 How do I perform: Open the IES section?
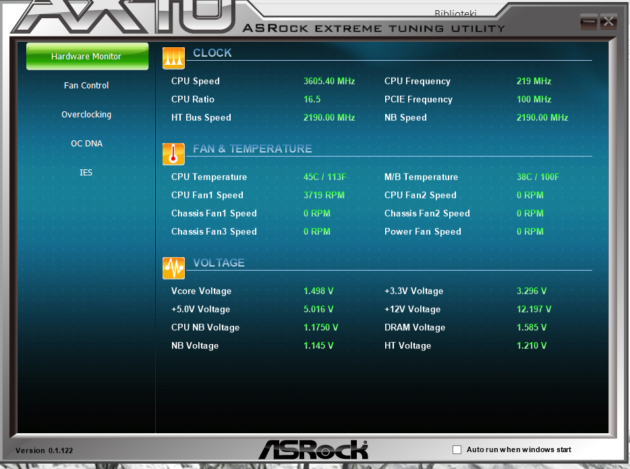click(86, 172)
